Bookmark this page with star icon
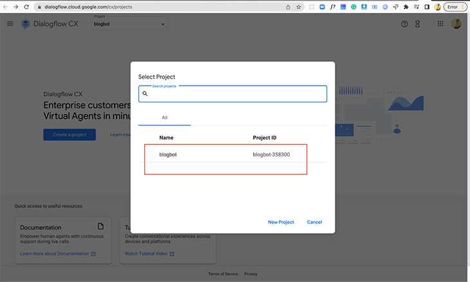Image resolution: width=470 pixels, height=282 pixels. click(299, 6)
